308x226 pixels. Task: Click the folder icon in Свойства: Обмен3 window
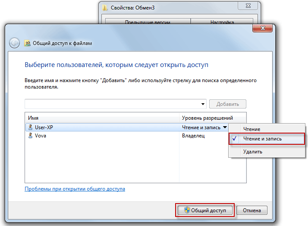point(105,8)
